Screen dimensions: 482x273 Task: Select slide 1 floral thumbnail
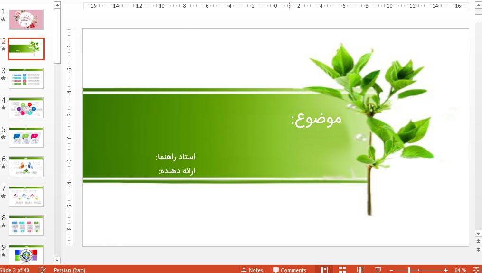coord(26,19)
